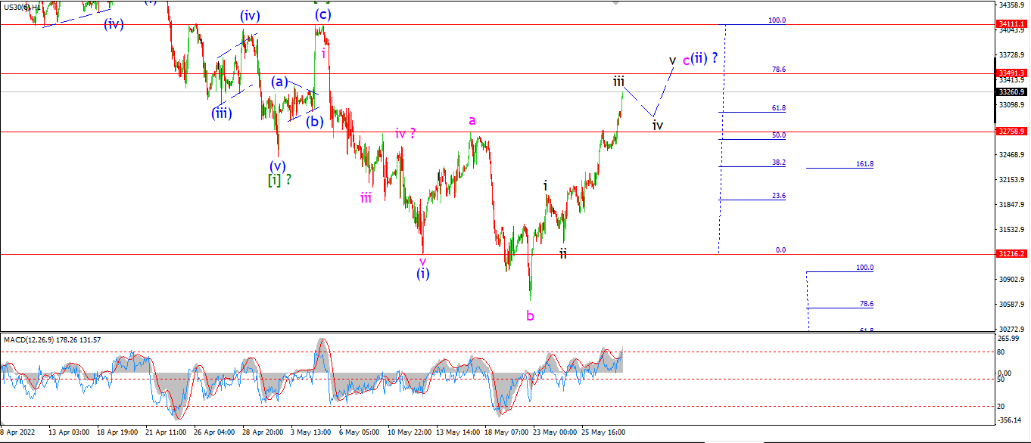
Task: Select the black 'iv' projection label
Action: click(658, 125)
